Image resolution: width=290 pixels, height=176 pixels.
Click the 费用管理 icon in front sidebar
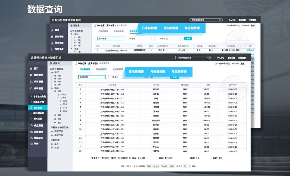[x=31, y=75]
